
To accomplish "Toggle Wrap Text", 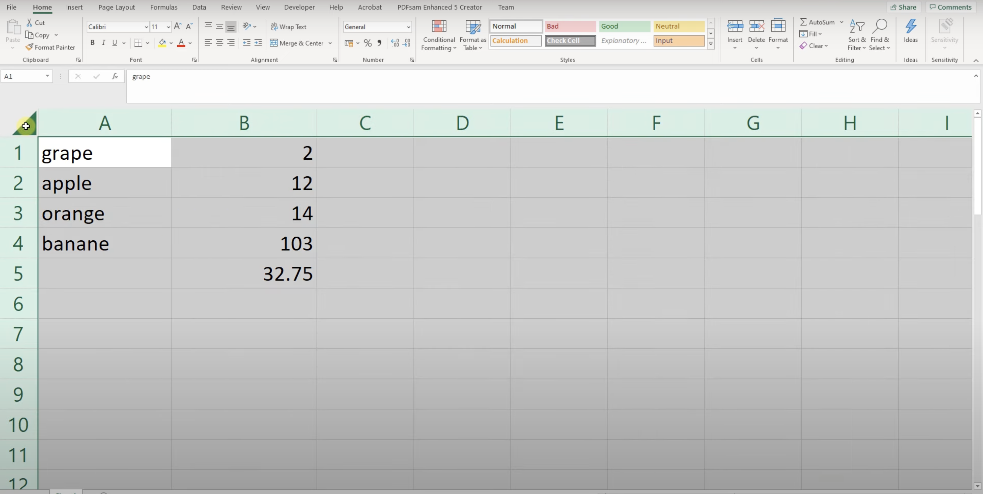I will (x=288, y=27).
